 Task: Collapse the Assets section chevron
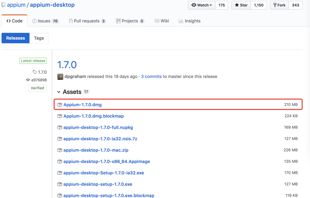[59, 92]
